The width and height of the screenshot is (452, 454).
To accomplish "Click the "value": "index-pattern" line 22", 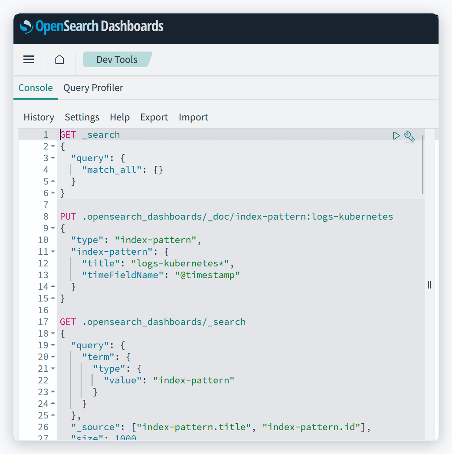I will click(169, 380).
